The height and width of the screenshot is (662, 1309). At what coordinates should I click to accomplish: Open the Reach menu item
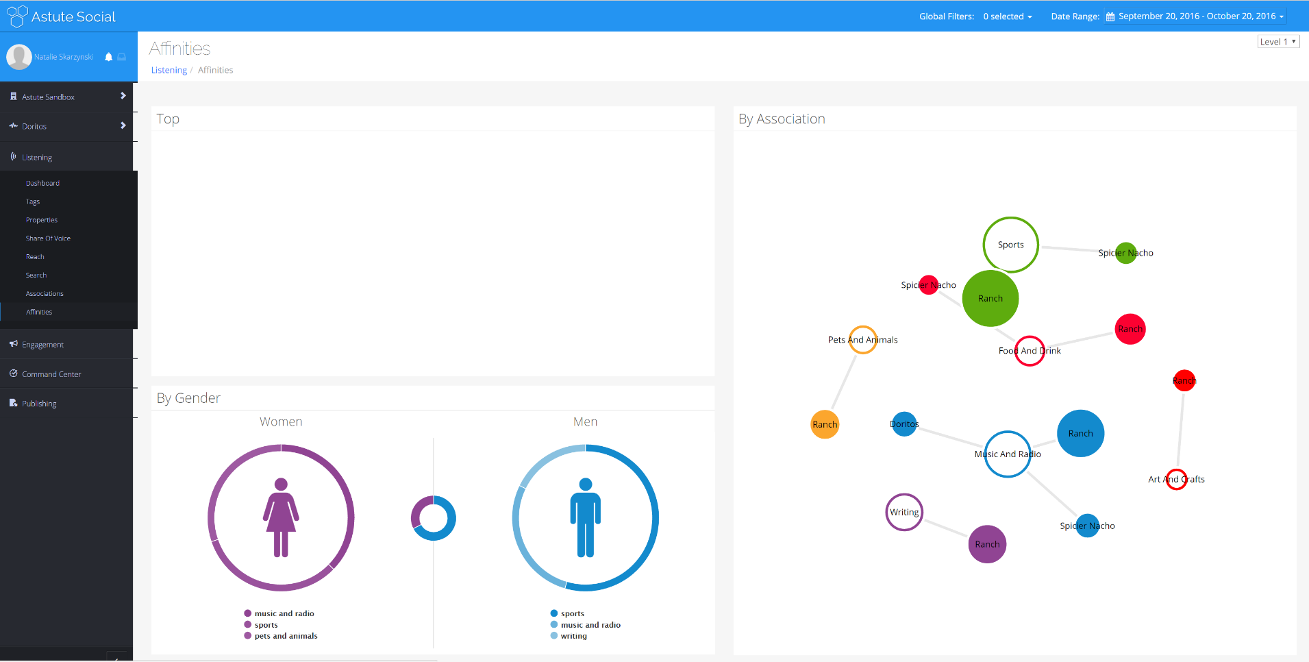pos(35,257)
